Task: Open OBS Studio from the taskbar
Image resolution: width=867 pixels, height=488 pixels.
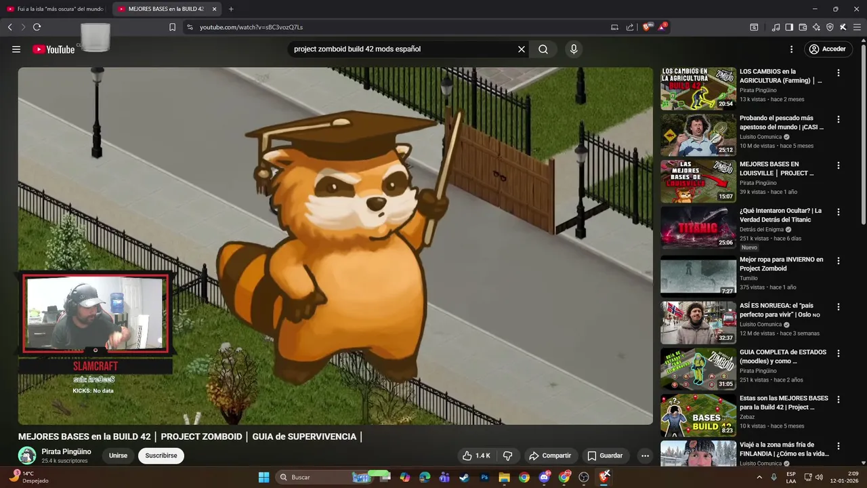Action: 584,477
